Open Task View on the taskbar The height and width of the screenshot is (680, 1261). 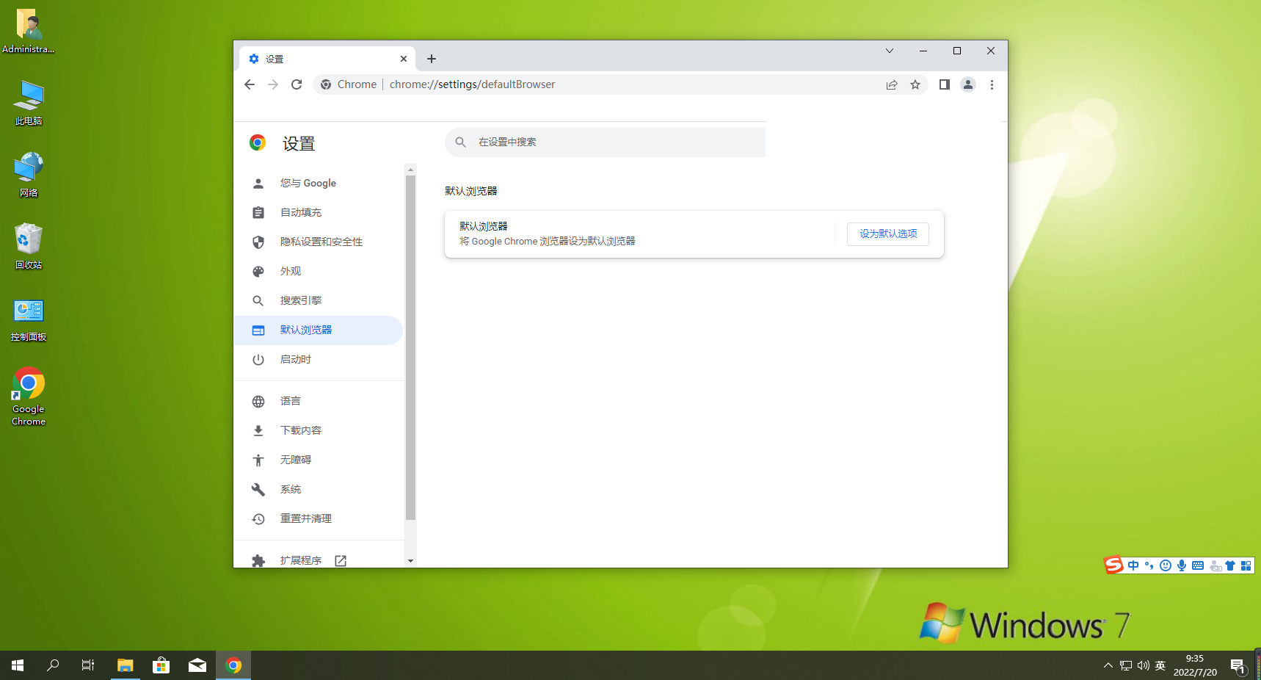[x=88, y=665]
